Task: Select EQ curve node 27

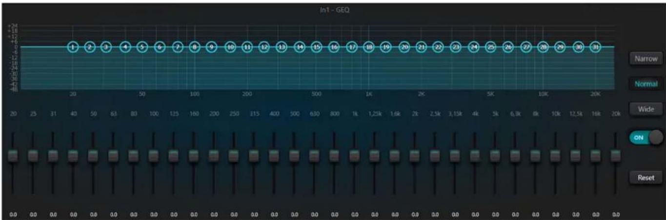Action: 526,47
